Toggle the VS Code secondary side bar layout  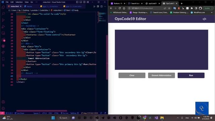tap(84, 2)
